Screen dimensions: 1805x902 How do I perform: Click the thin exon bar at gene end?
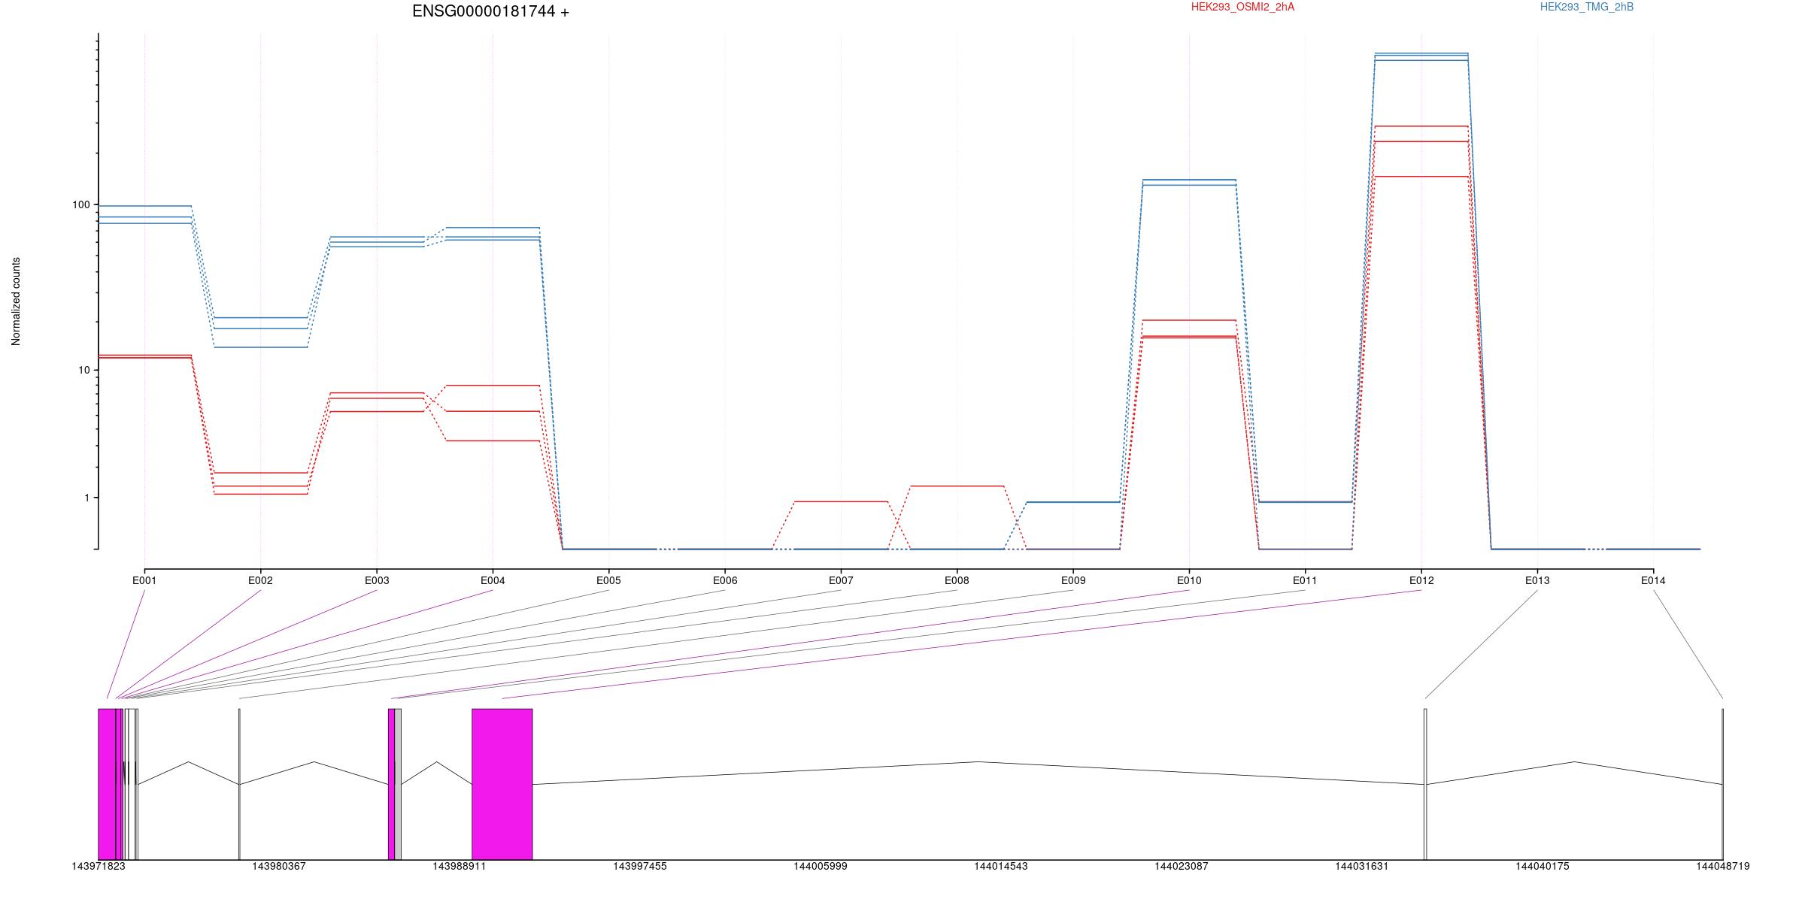(x=1722, y=784)
